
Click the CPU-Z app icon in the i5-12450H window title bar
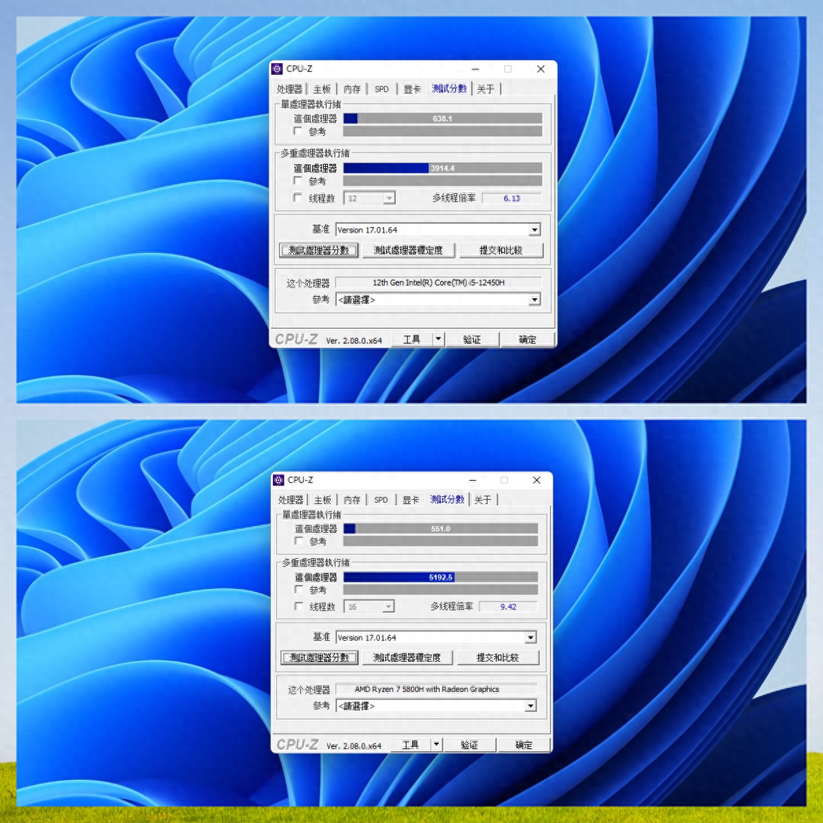pos(278,69)
